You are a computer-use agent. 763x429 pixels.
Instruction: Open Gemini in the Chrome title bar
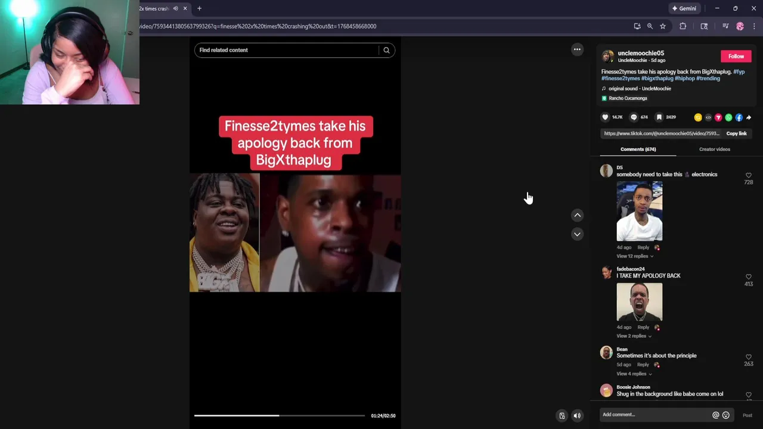pyautogui.click(x=684, y=8)
